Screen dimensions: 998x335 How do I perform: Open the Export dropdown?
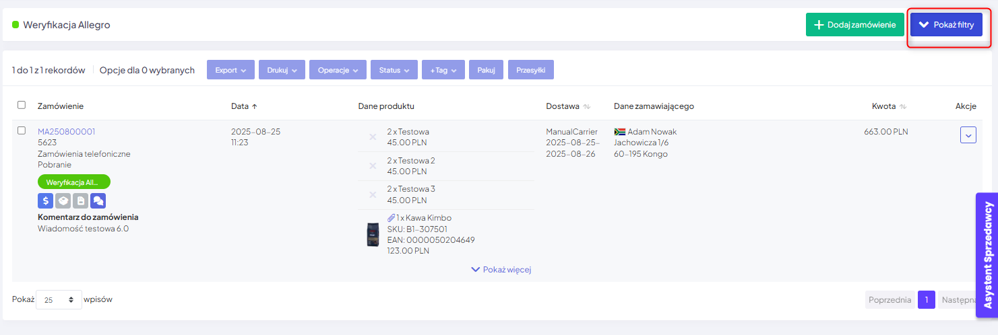(x=230, y=70)
